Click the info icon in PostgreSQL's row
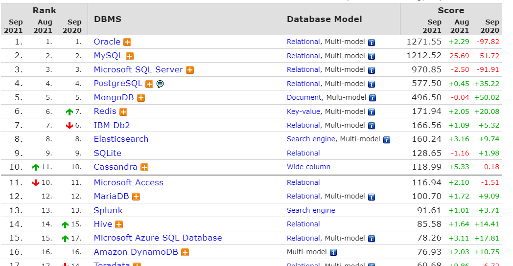The width and height of the screenshot is (513, 266). click(372, 84)
